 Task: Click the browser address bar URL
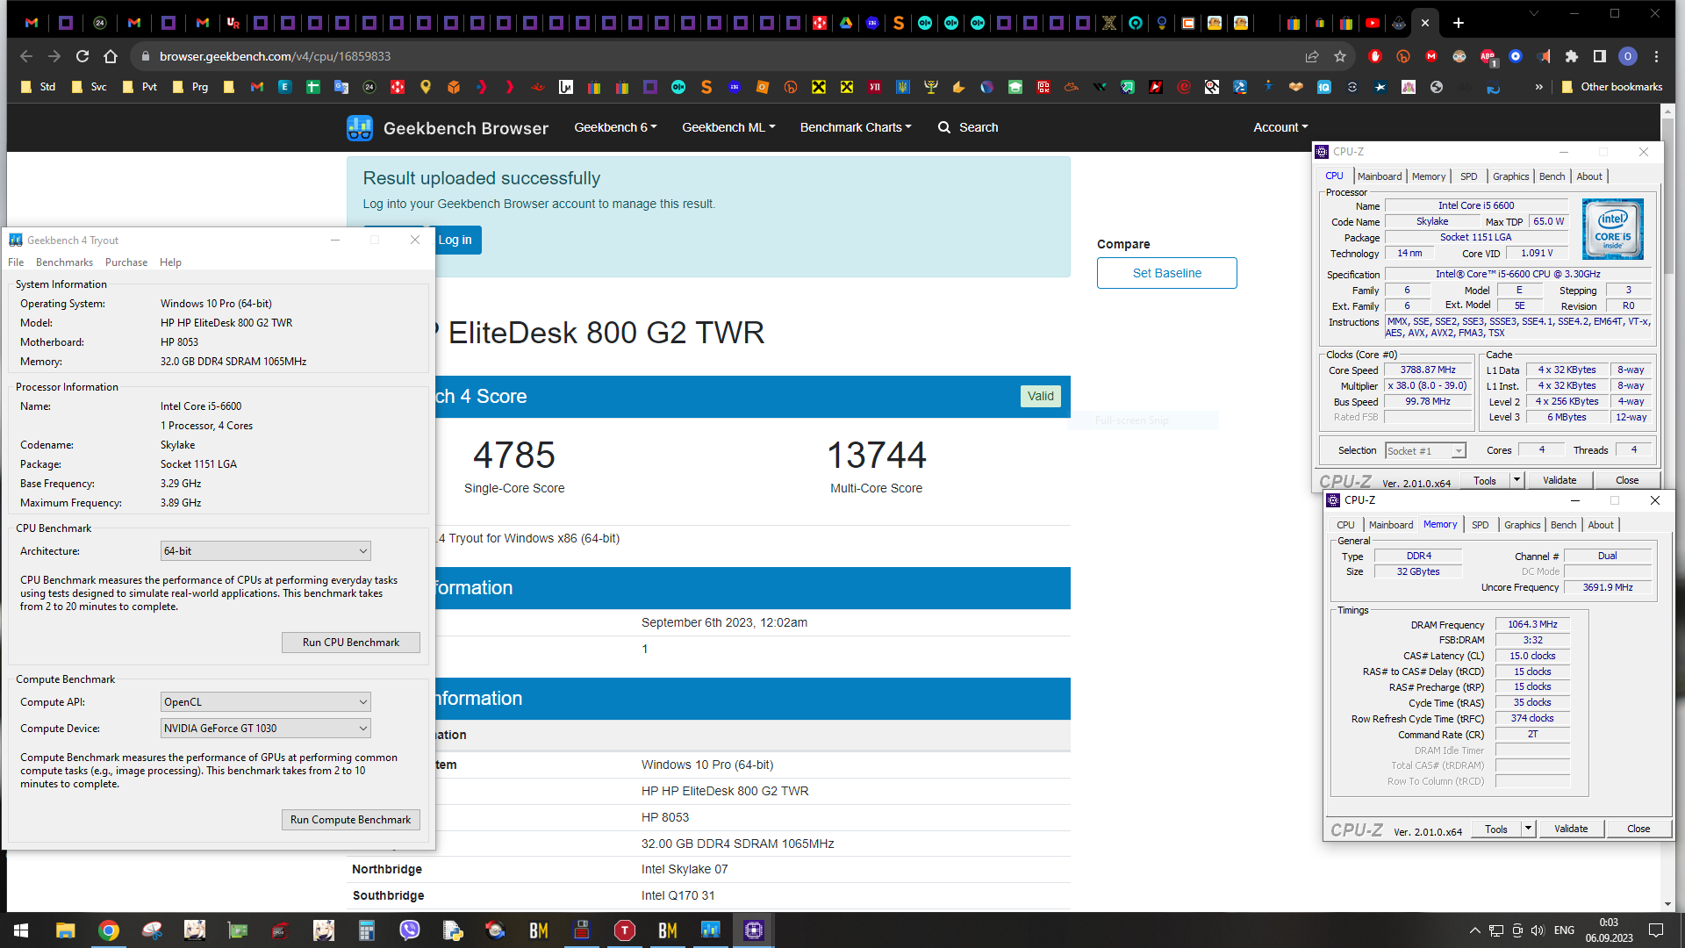tap(275, 56)
